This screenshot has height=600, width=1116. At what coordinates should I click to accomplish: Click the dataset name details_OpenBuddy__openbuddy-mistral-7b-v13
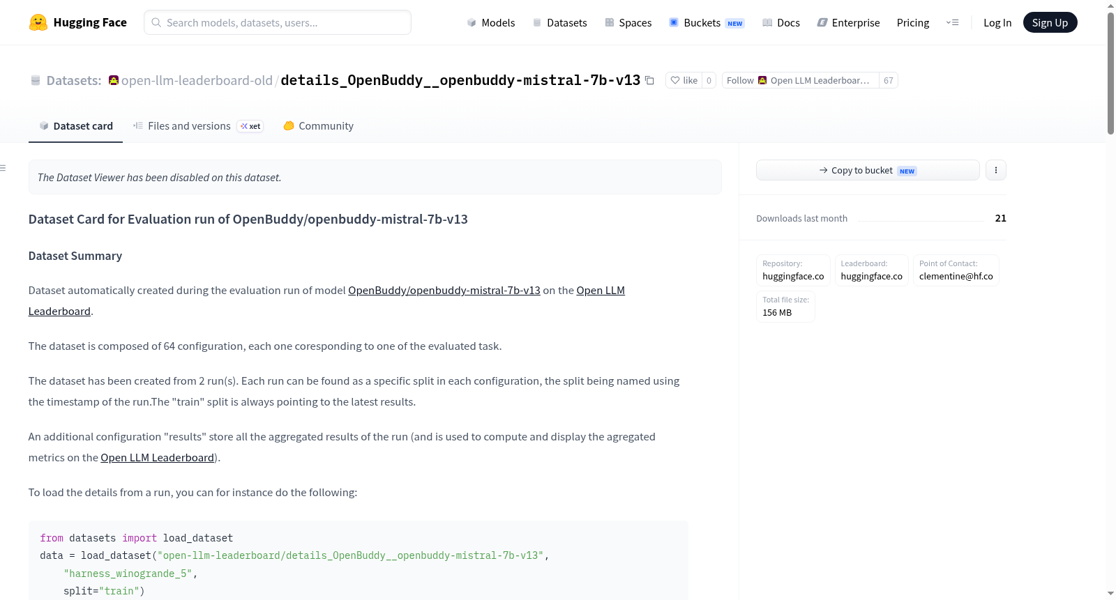[460, 80]
